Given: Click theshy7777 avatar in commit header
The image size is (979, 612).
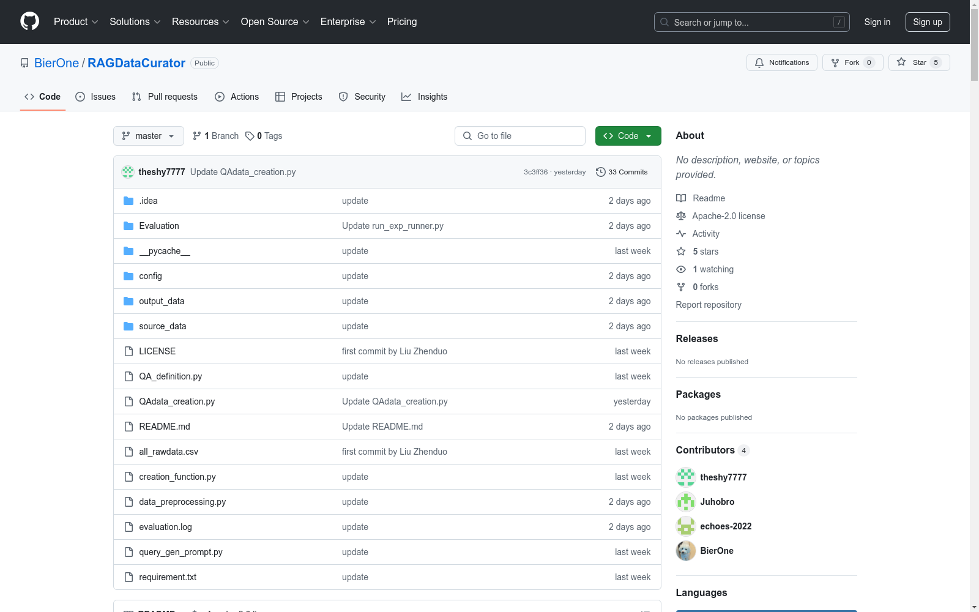Looking at the screenshot, I should 128,172.
